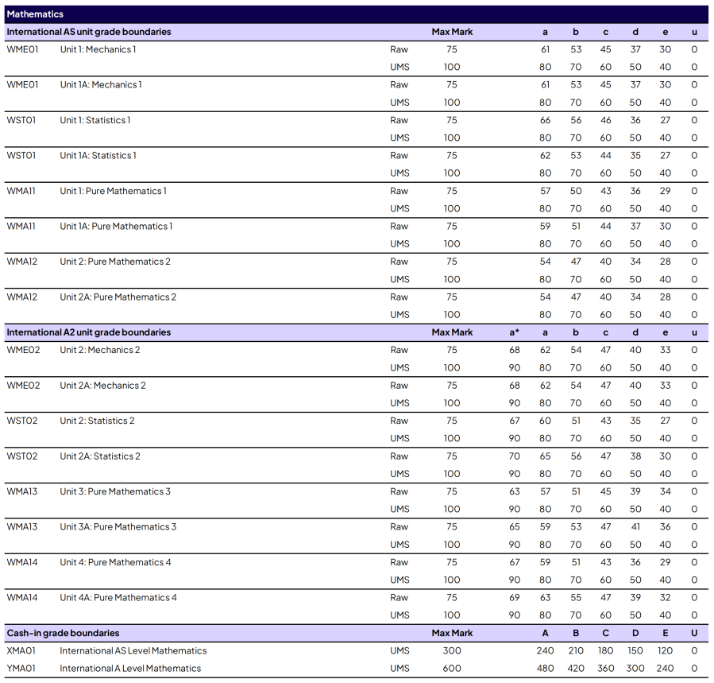This screenshot has width=714, height=683.
Task: Click the Cash-in grade boundaries heading
Action: click(64, 633)
